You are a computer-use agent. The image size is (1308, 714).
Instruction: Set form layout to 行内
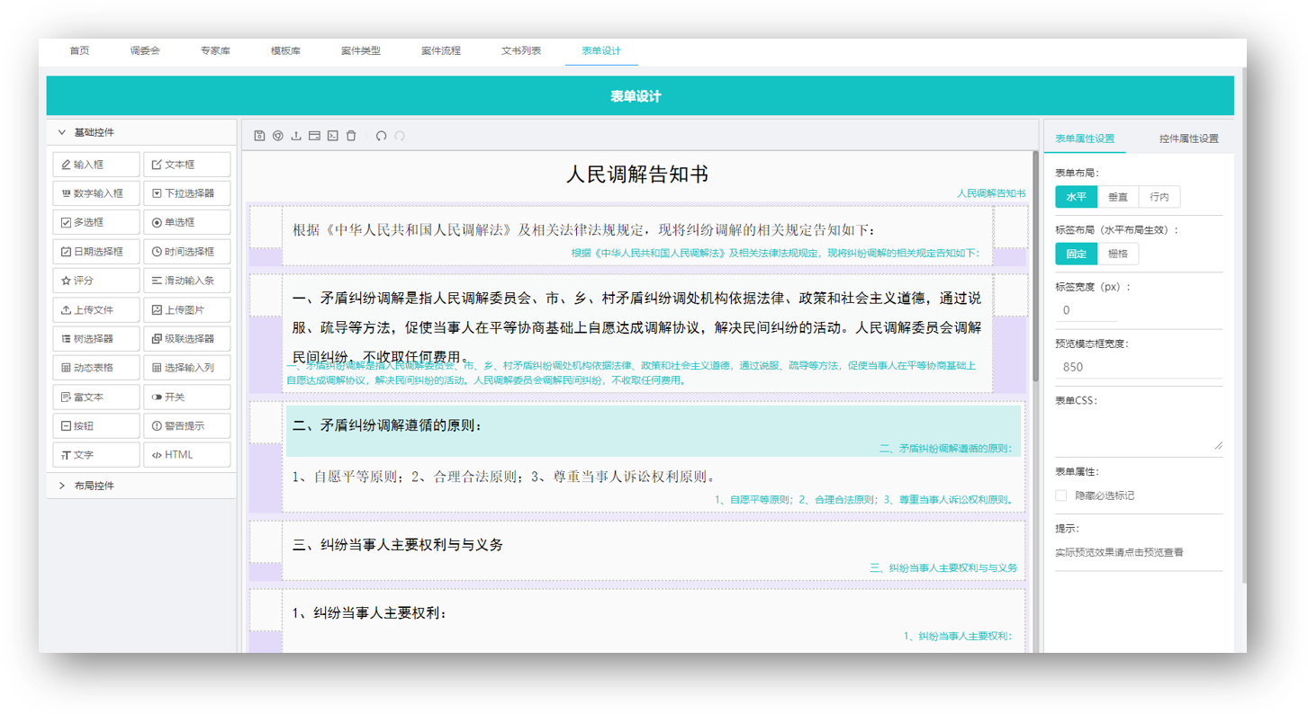(1159, 197)
